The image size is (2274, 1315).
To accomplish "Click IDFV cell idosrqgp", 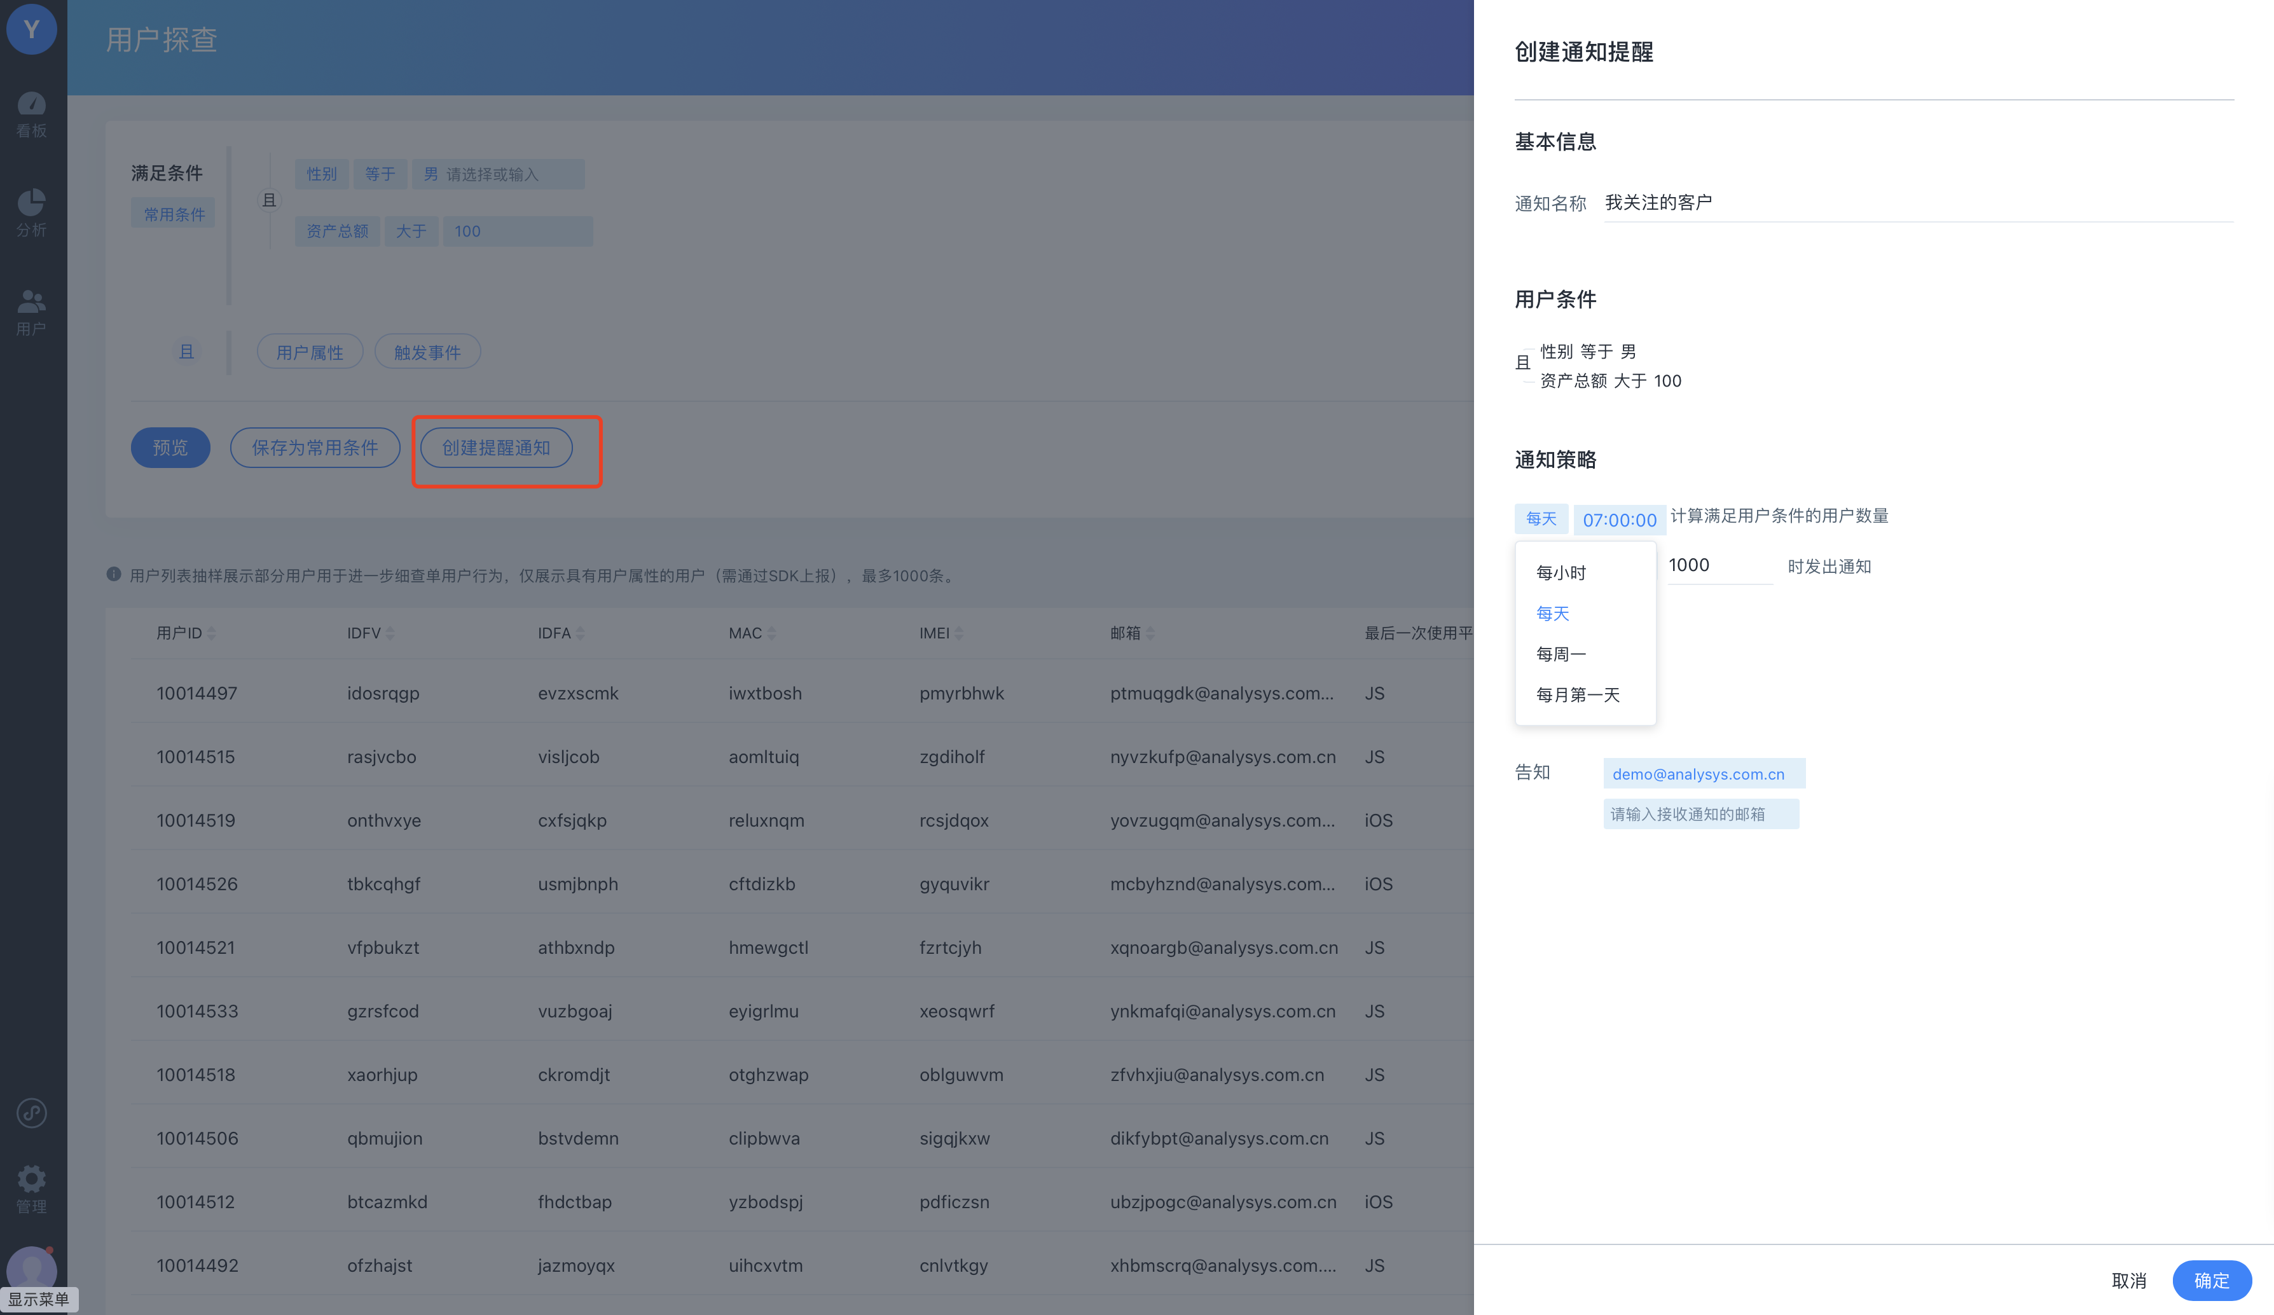I will pyautogui.click(x=383, y=693).
